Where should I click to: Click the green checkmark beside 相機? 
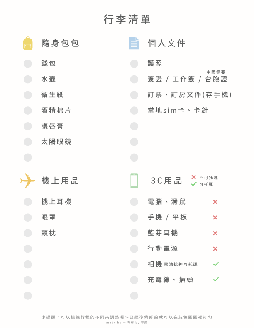click(216, 264)
